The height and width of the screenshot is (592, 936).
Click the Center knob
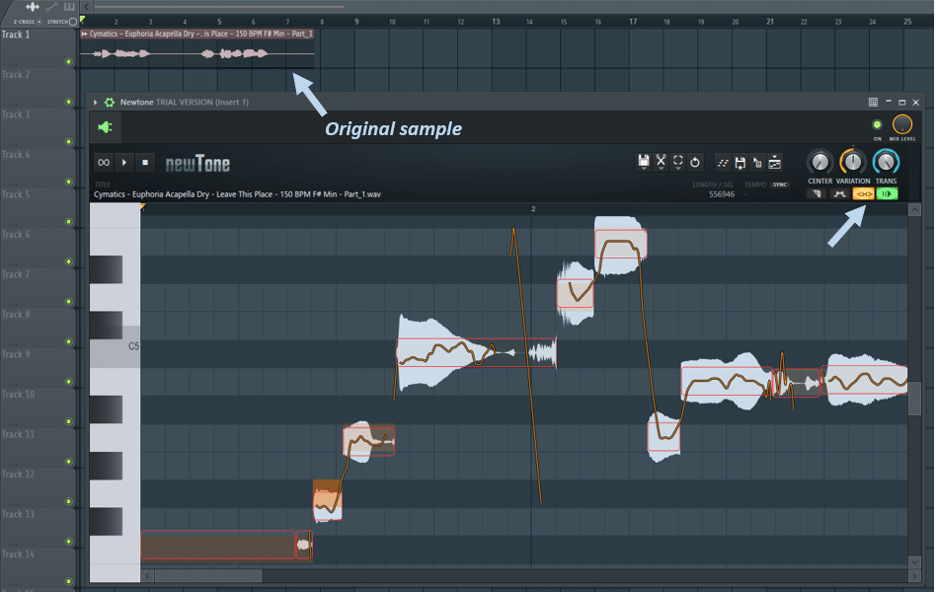[x=820, y=162]
